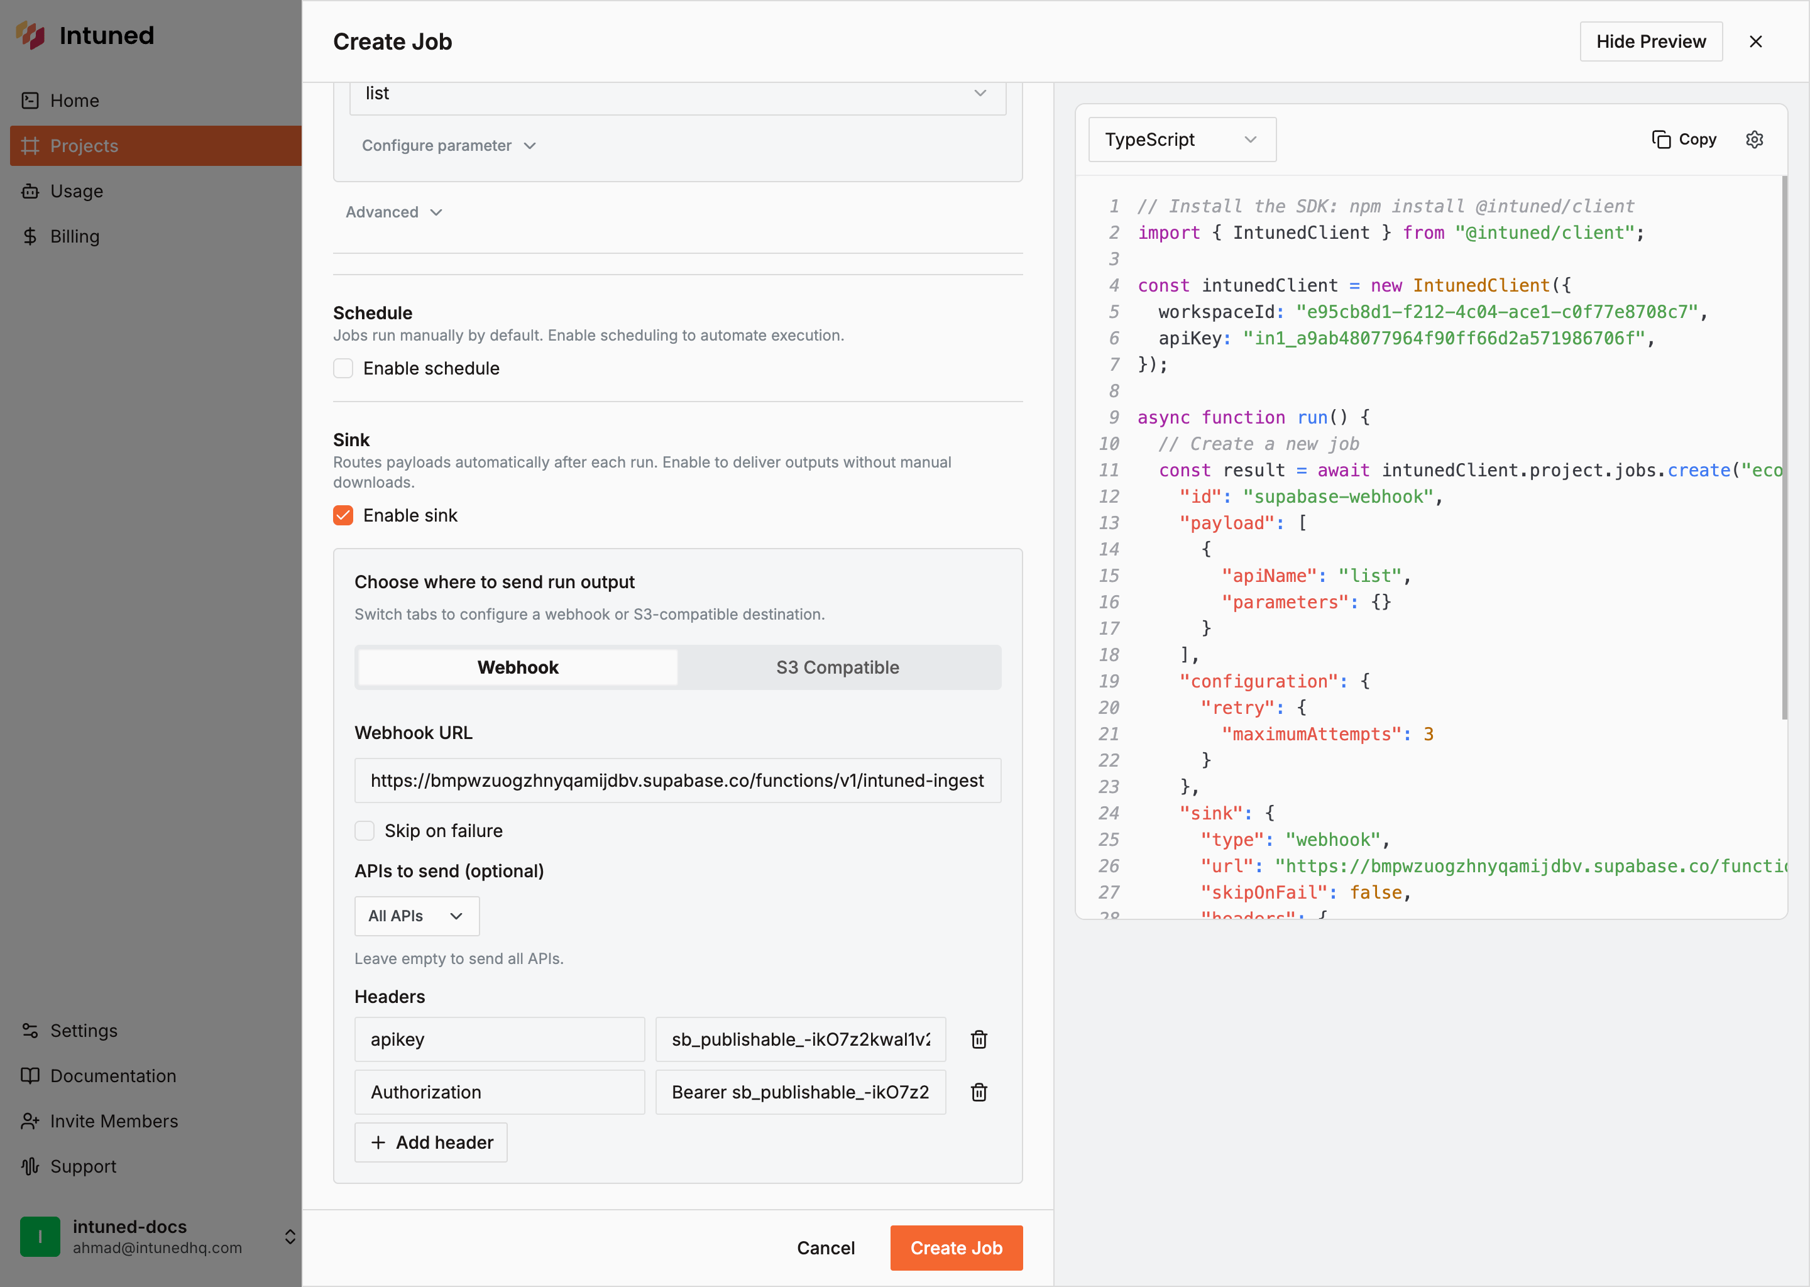This screenshot has width=1810, height=1287.
Task: Click the orange Create Job button
Action: point(957,1248)
